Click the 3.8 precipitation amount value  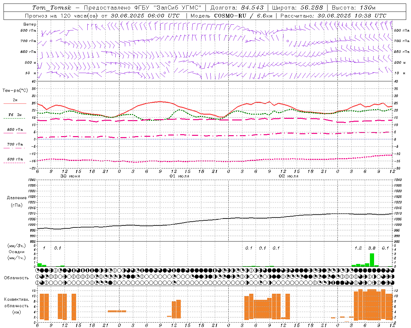[x=372, y=248]
